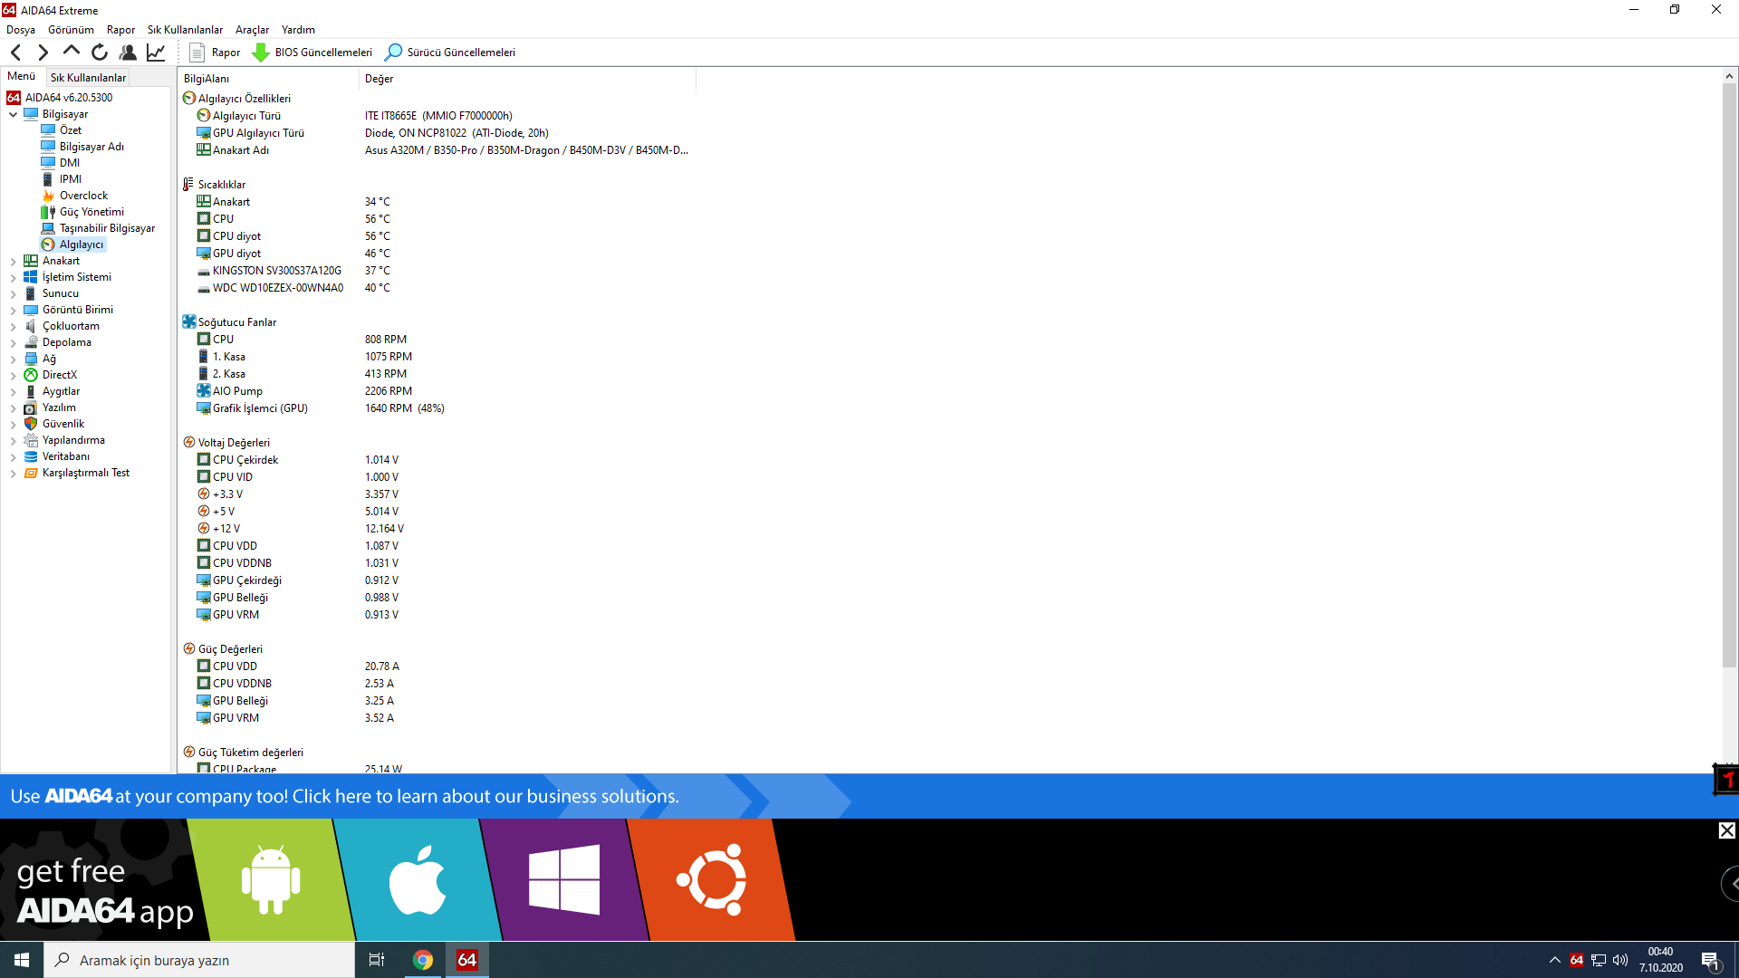Select IPMI in the tree
The width and height of the screenshot is (1739, 978).
pos(70,179)
